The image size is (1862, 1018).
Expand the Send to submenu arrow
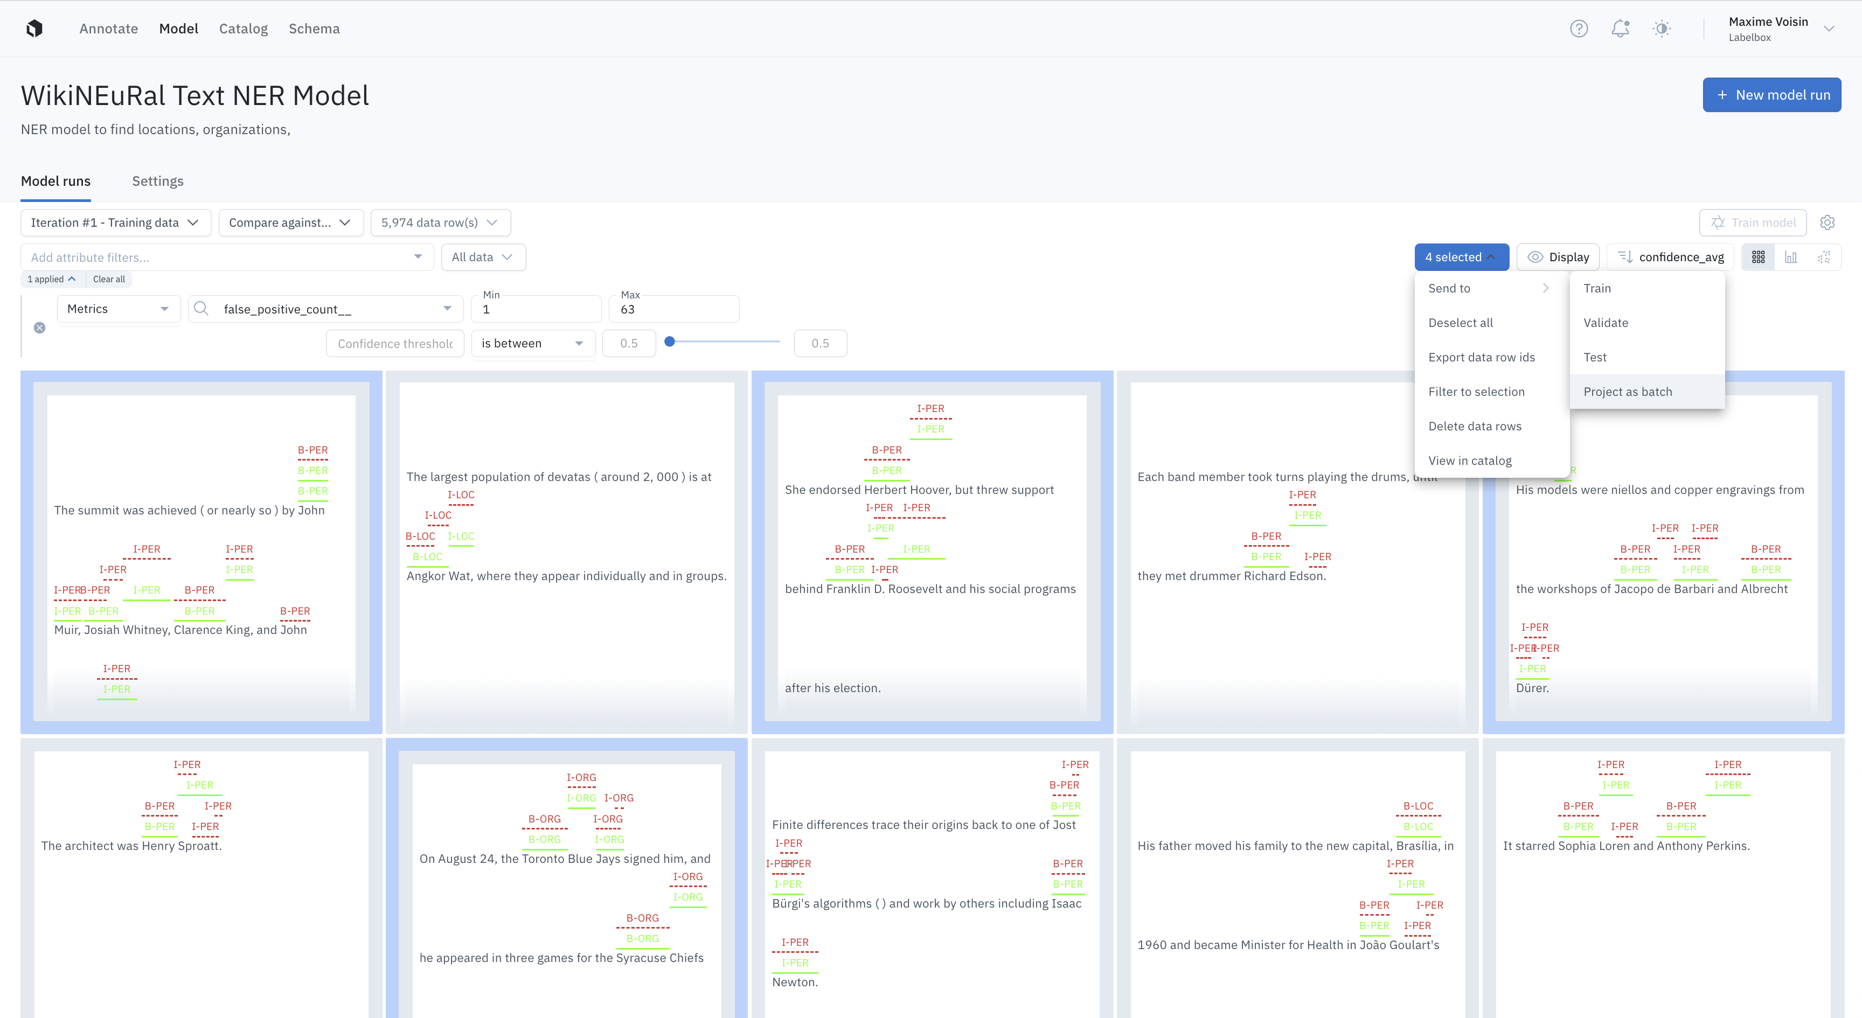(1545, 288)
